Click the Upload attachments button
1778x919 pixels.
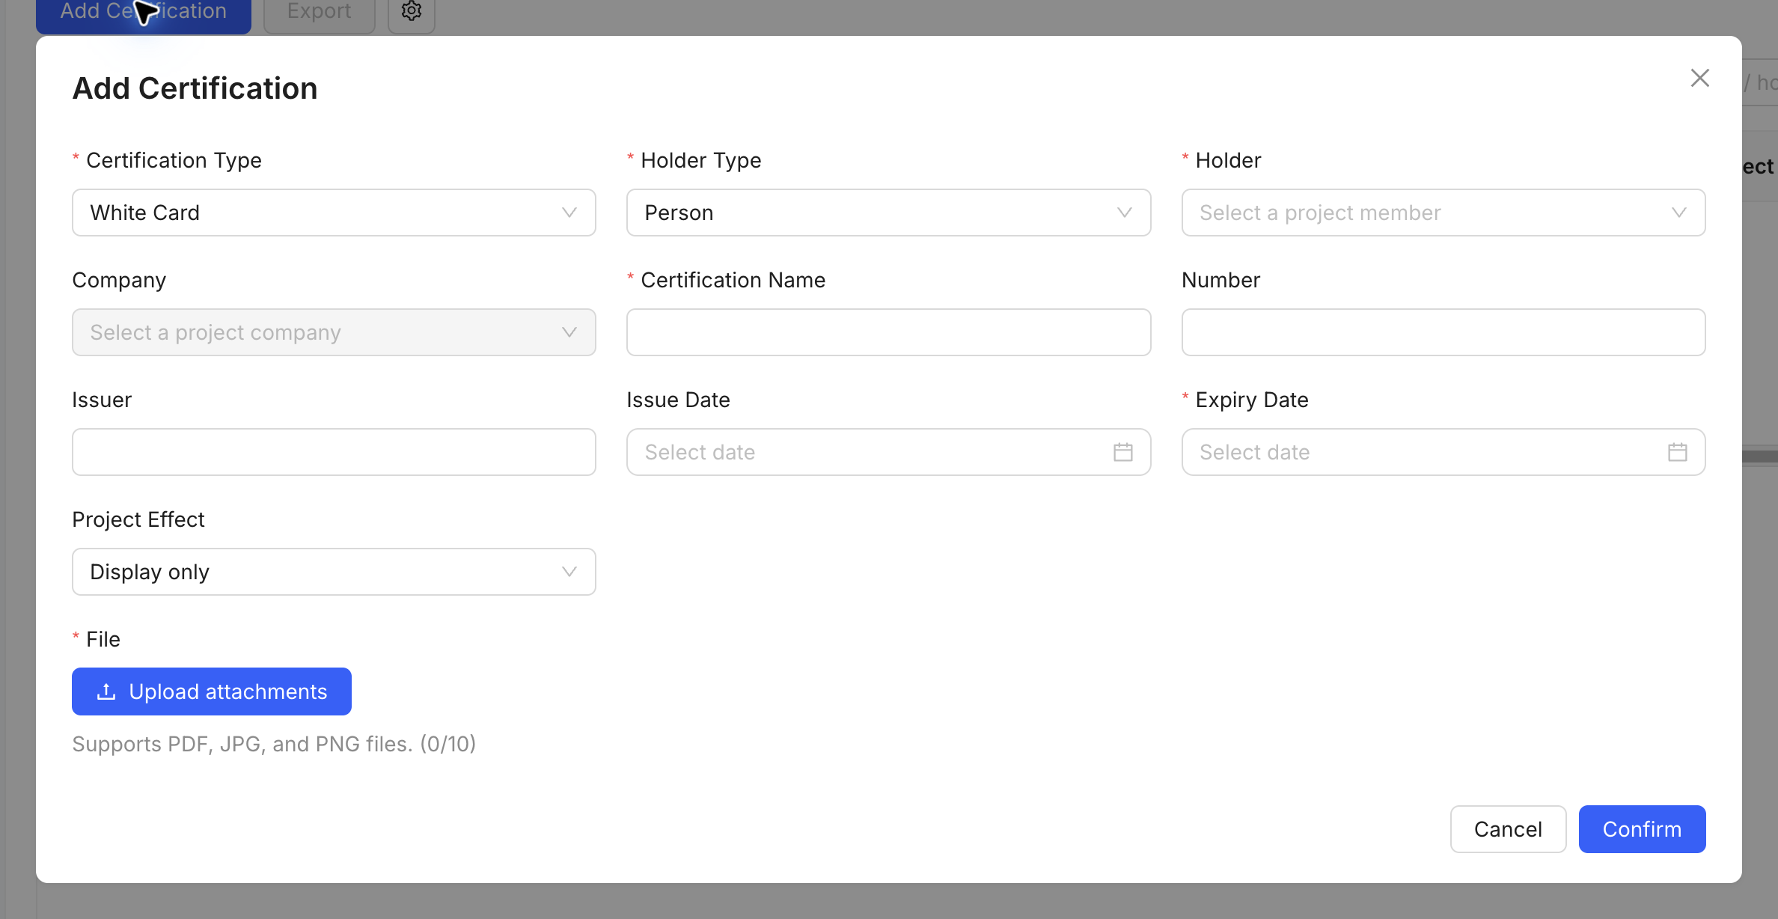[x=212, y=691]
